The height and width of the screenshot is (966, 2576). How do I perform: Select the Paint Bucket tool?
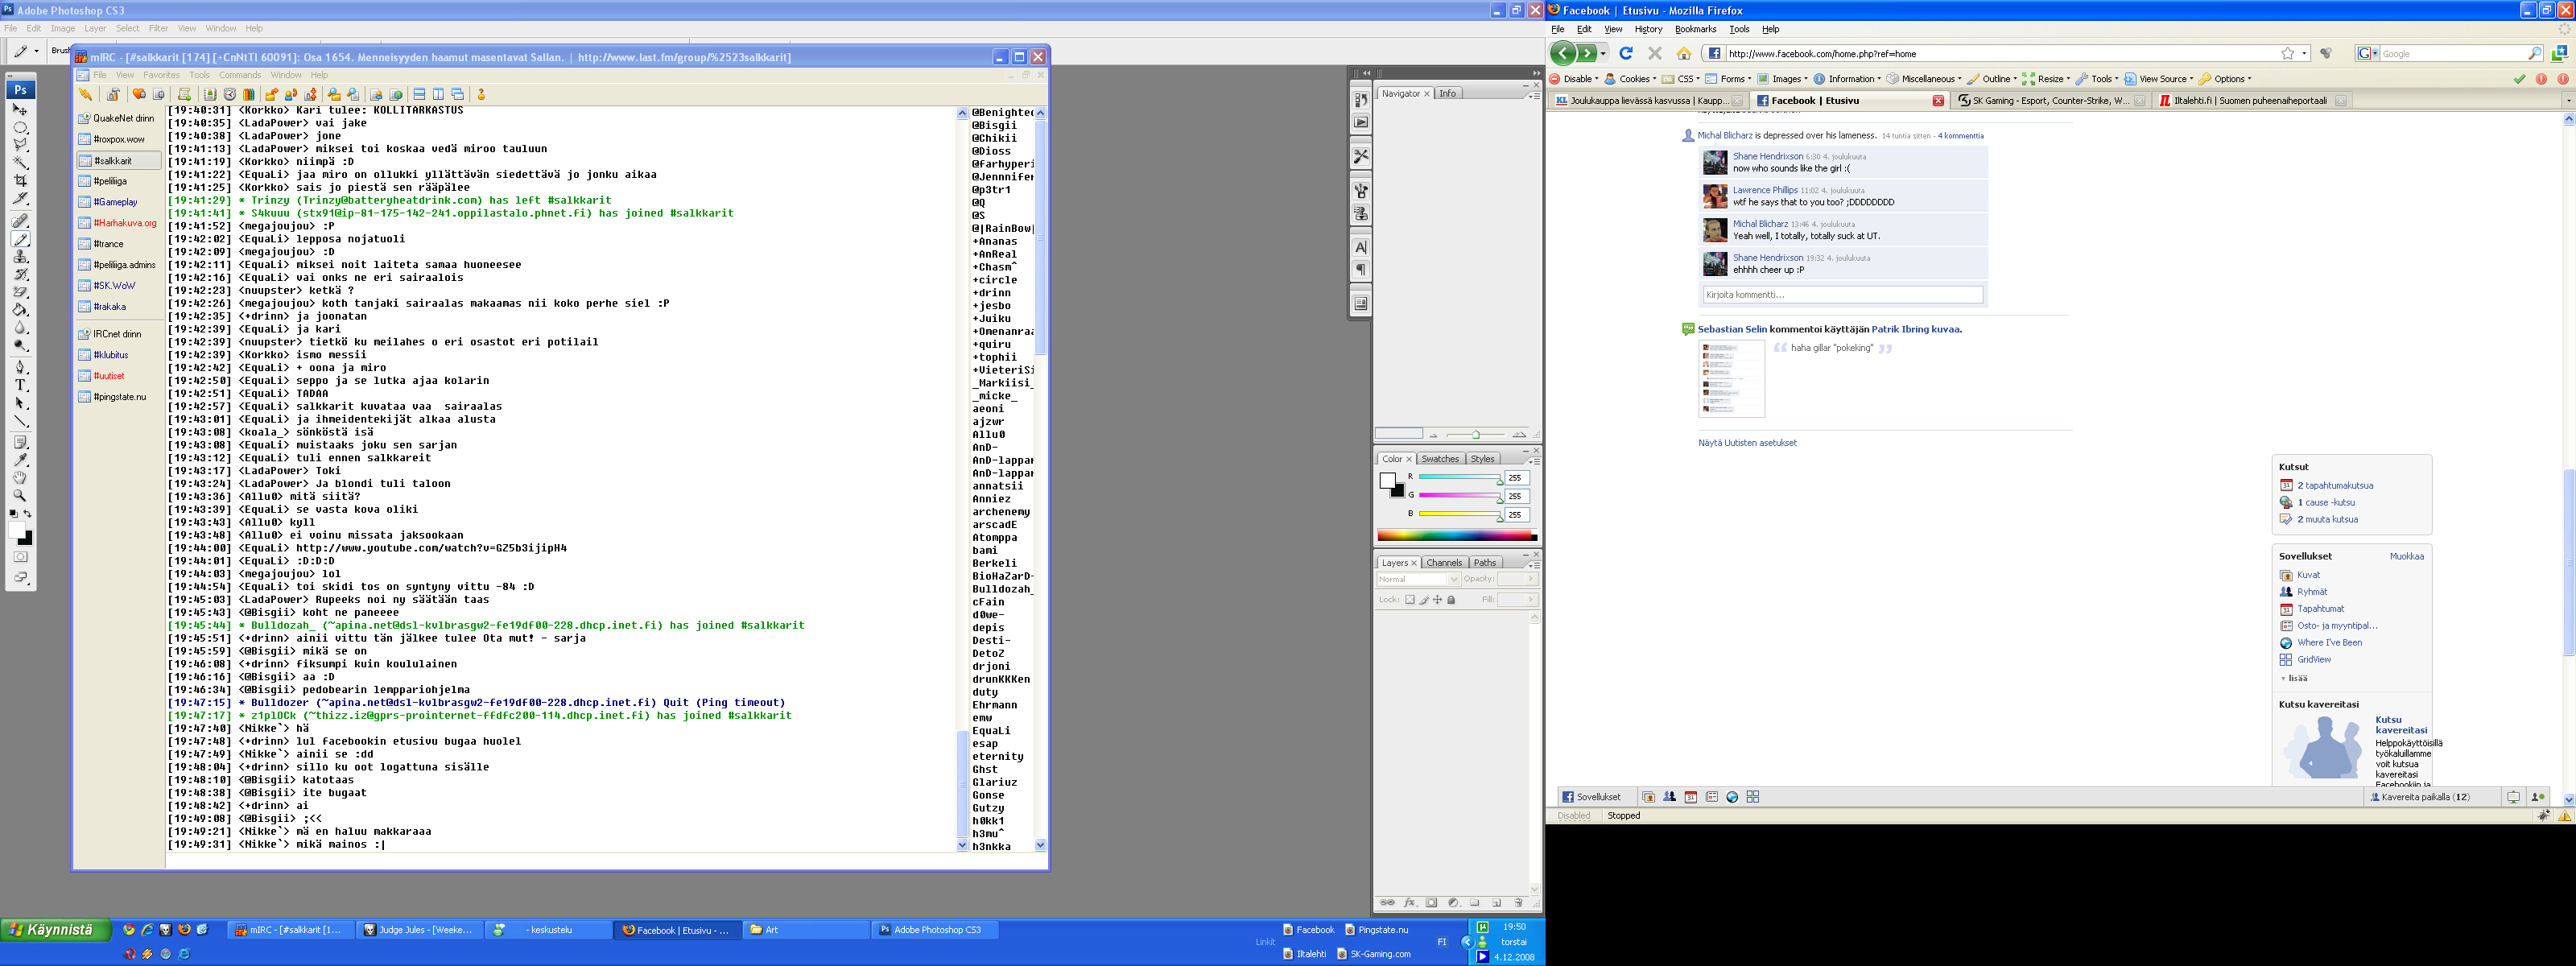pos(20,310)
